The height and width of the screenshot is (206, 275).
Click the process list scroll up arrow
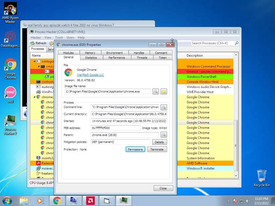(x=236, y=55)
